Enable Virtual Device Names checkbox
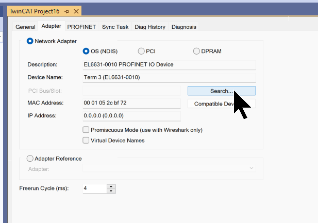This screenshot has width=318, height=223. pyautogui.click(x=86, y=140)
